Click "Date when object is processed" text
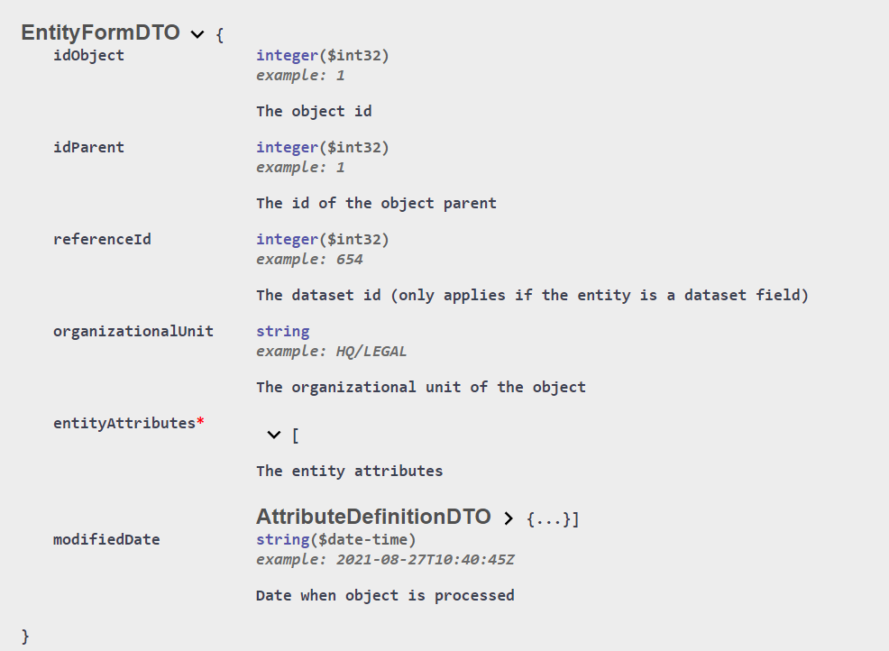This screenshot has height=651, width=889. (385, 595)
